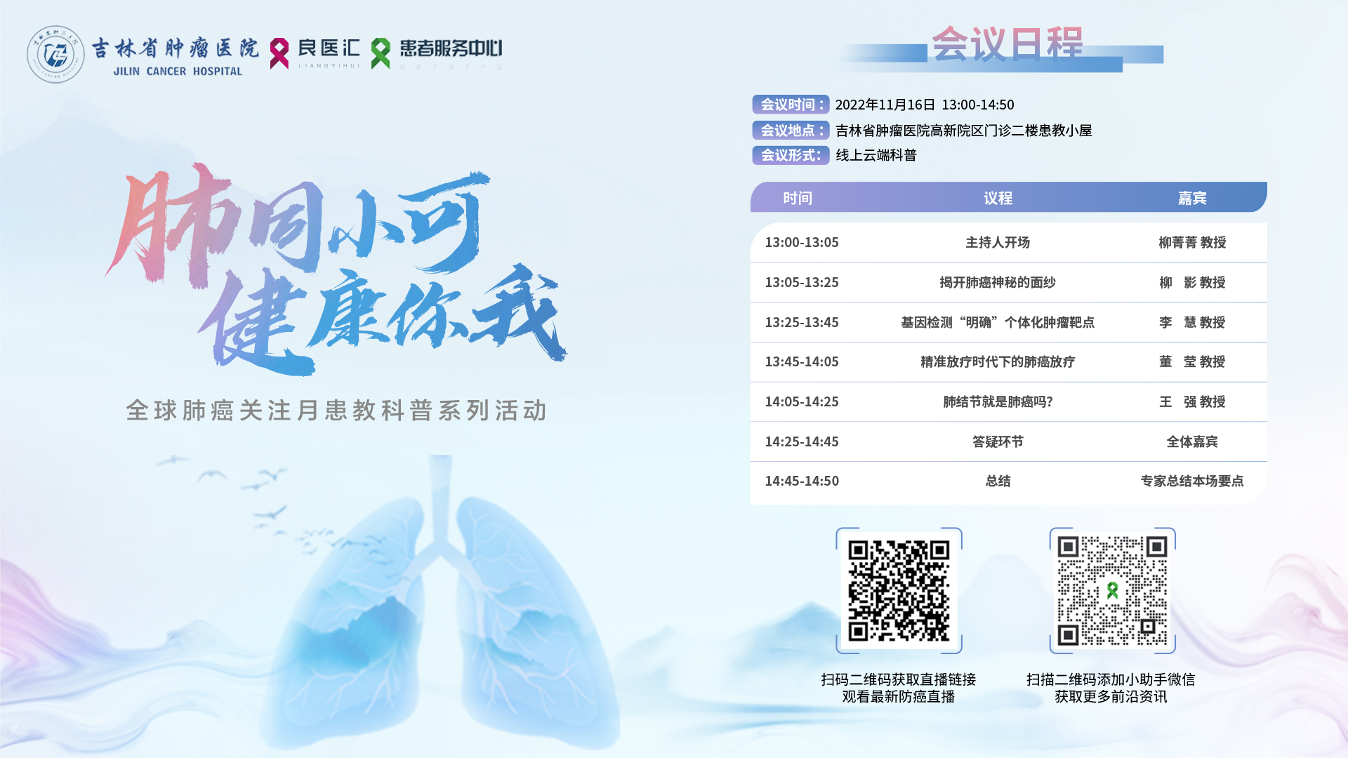The height and width of the screenshot is (758, 1348).
Task: Click the 精准放疗时代下的肺癌放疗 agenda item
Action: pyautogui.click(x=998, y=361)
